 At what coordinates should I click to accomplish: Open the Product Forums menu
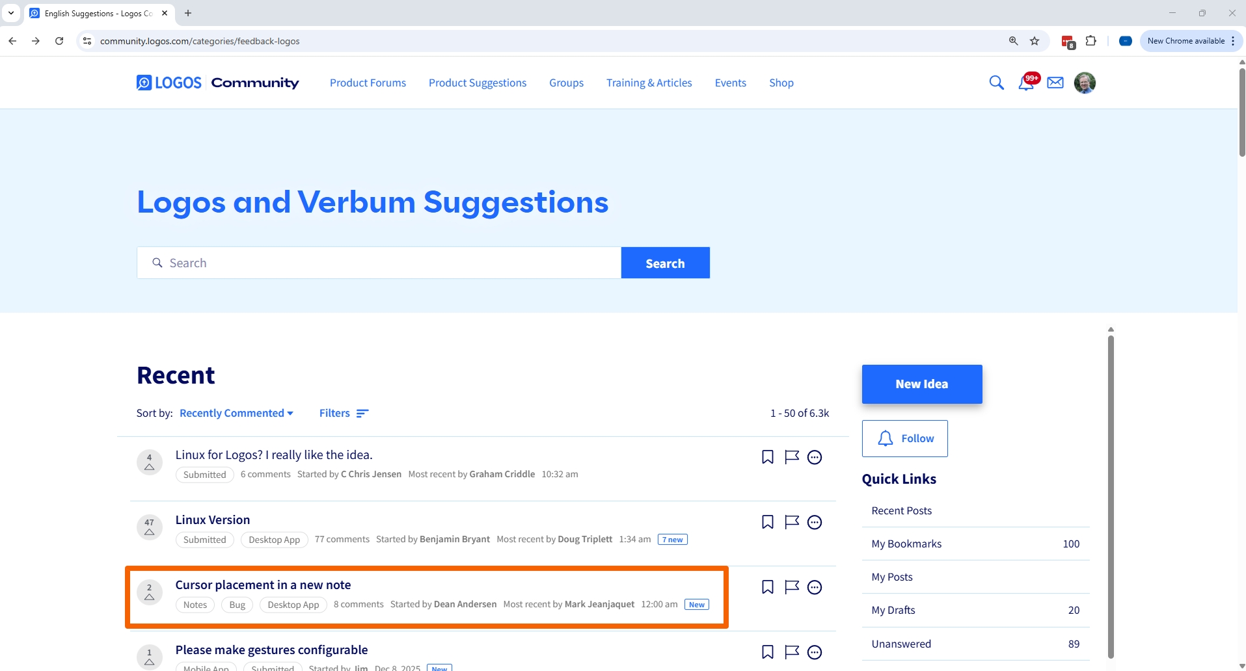pos(368,83)
